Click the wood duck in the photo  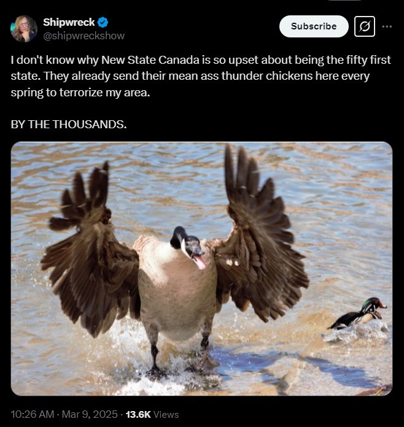(x=360, y=315)
